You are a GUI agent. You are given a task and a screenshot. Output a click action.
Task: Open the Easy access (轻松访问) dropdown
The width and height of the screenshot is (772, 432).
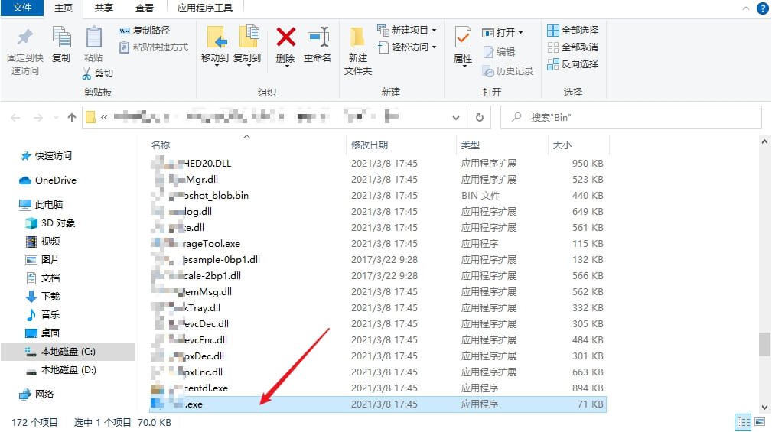click(x=407, y=47)
